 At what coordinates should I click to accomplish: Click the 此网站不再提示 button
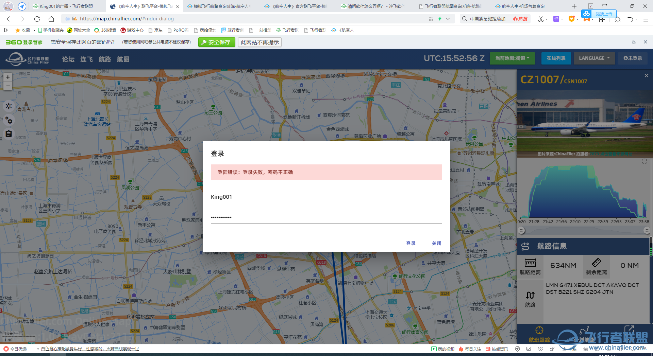pyautogui.click(x=260, y=42)
